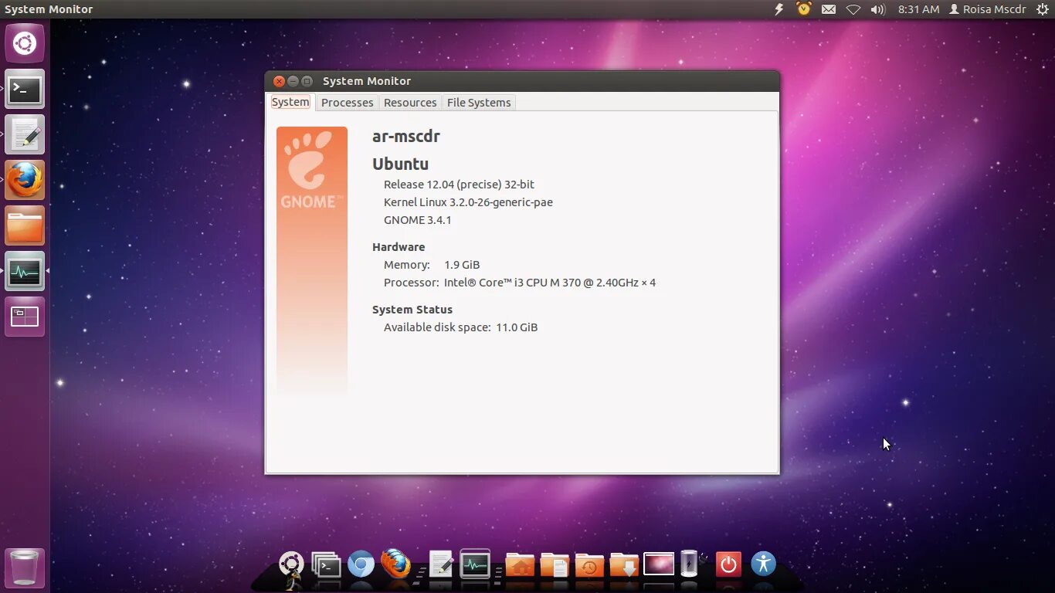Open Terminal icon in bottom dock
1055x593 pixels.
(326, 565)
